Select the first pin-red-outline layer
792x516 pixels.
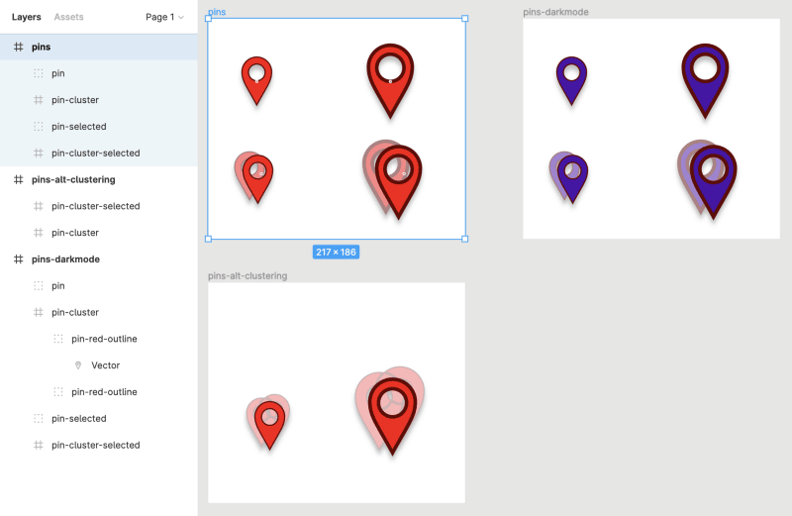click(x=98, y=339)
